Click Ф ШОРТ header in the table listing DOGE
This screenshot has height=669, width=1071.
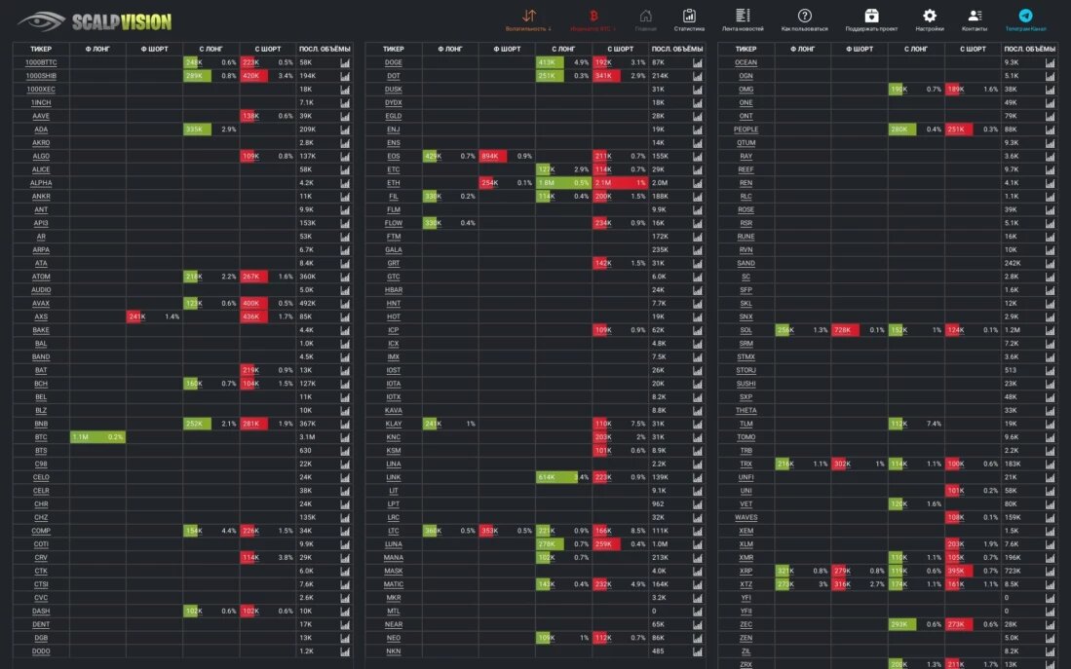pos(507,49)
